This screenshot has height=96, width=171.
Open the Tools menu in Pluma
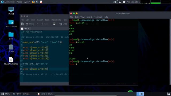(47, 20)
